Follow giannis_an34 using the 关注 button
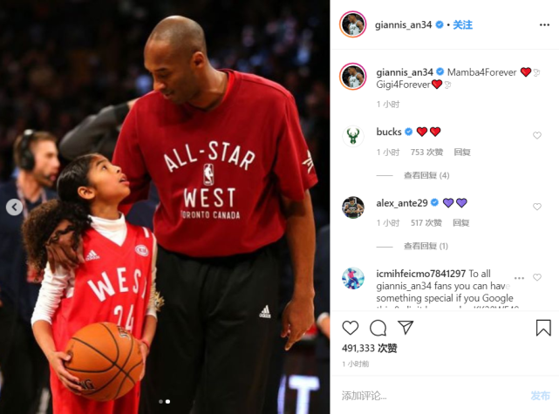This screenshot has height=414, width=559. click(x=462, y=25)
